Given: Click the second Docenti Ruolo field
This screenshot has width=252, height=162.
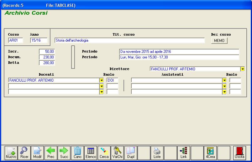Looking at the screenshot, I should tap(112, 86).
